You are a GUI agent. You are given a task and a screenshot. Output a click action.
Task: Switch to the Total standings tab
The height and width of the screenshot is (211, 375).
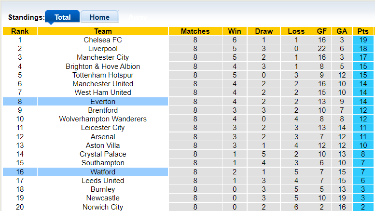[62, 17]
